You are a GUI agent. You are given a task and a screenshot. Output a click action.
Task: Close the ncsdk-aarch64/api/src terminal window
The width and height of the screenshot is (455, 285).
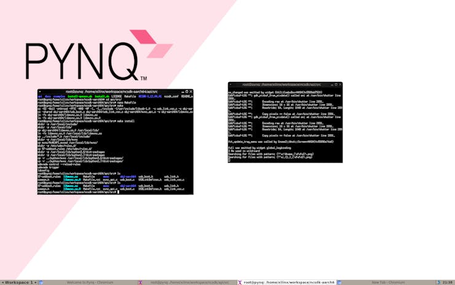pos(191,92)
